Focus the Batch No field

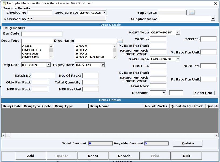point(43,75)
